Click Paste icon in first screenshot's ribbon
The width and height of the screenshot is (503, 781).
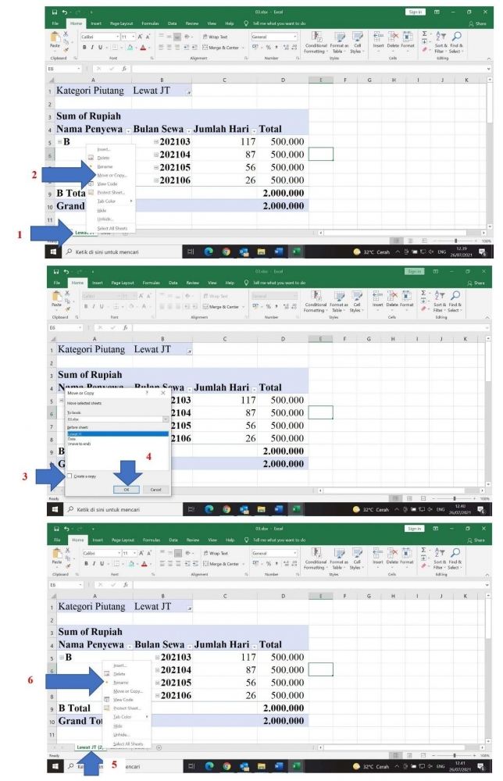pyautogui.click(x=55, y=38)
